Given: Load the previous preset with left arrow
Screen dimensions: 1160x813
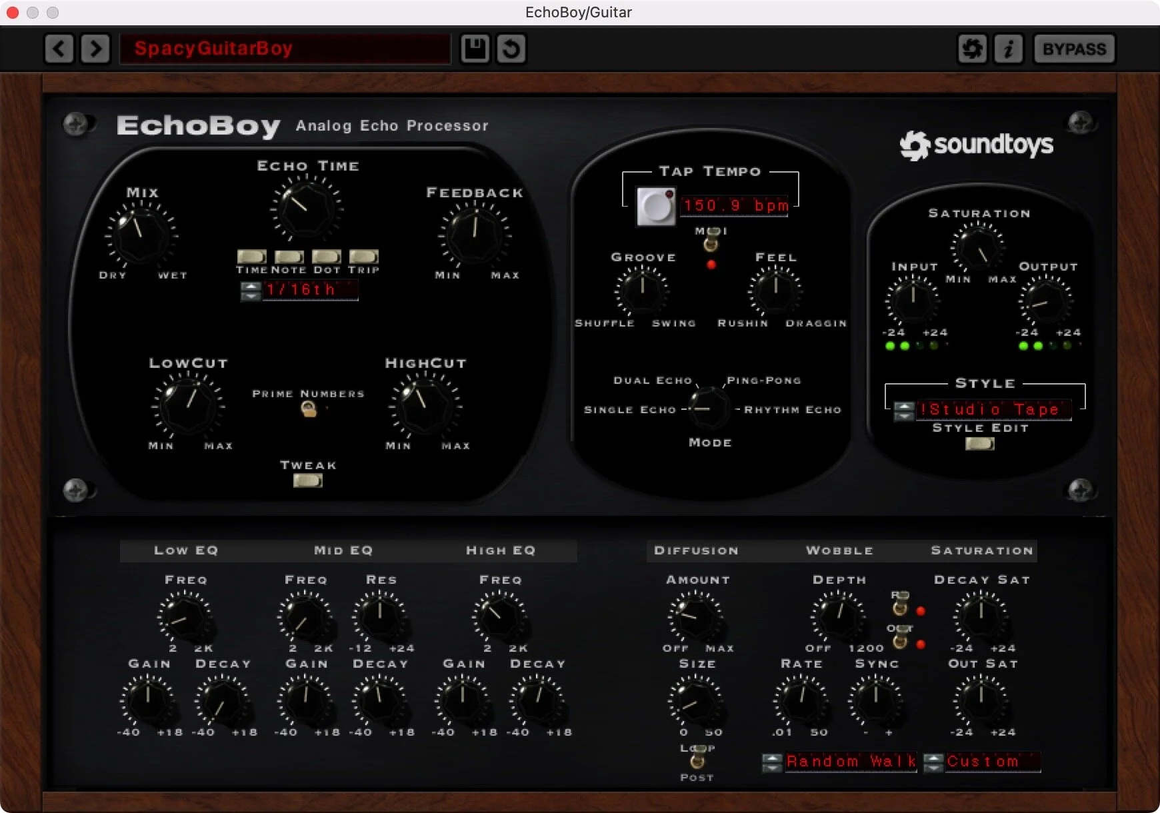Looking at the screenshot, I should [59, 49].
